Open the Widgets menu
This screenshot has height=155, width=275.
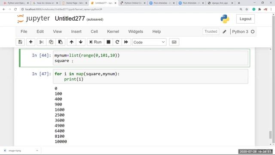coord(136,31)
